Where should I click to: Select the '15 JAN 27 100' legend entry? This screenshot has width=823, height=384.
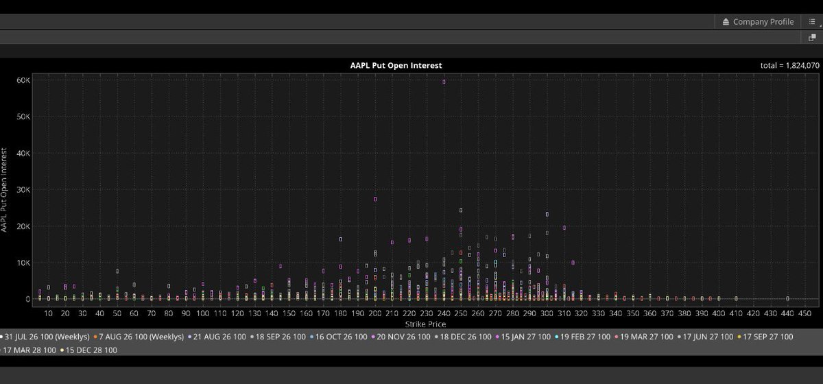[x=524, y=337]
